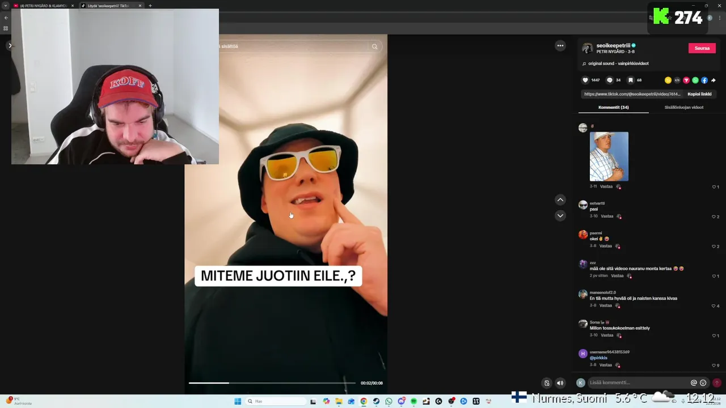Switch to the Sisällönluojan videot tab
Screen dimensions: 726x408
(684, 107)
